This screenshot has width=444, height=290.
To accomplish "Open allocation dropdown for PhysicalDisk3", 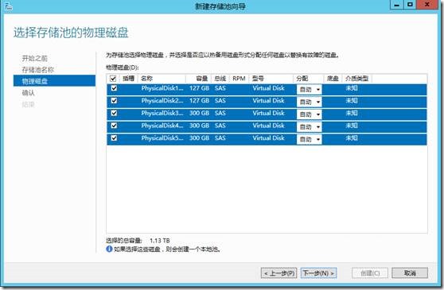I will (310, 114).
